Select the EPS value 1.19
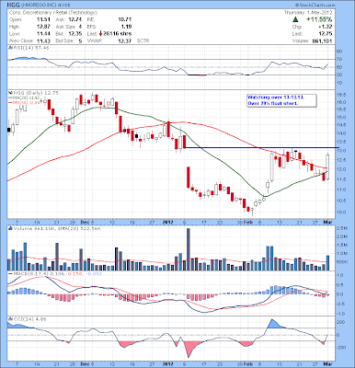Viewport: 355px width, 368px height. [x=126, y=27]
